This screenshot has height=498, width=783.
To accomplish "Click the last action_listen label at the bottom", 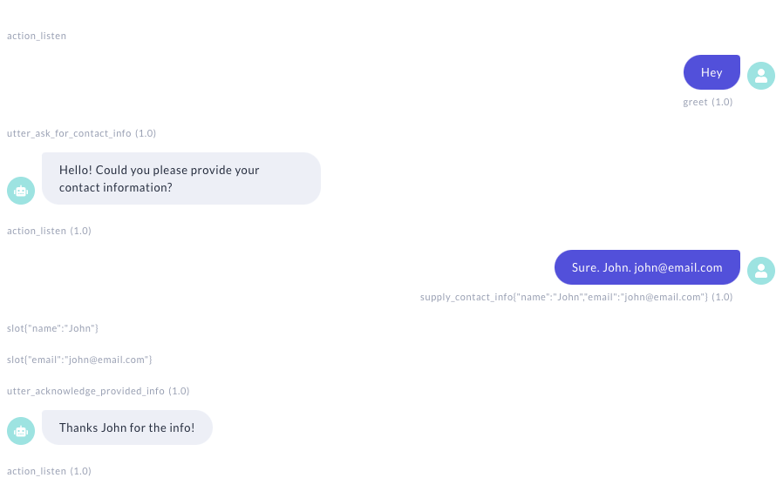I will click(x=37, y=471).
